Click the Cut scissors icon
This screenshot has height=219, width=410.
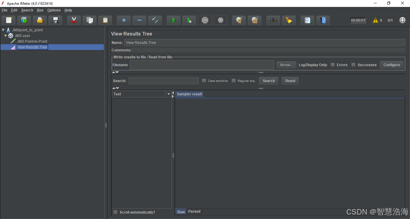(x=74, y=20)
